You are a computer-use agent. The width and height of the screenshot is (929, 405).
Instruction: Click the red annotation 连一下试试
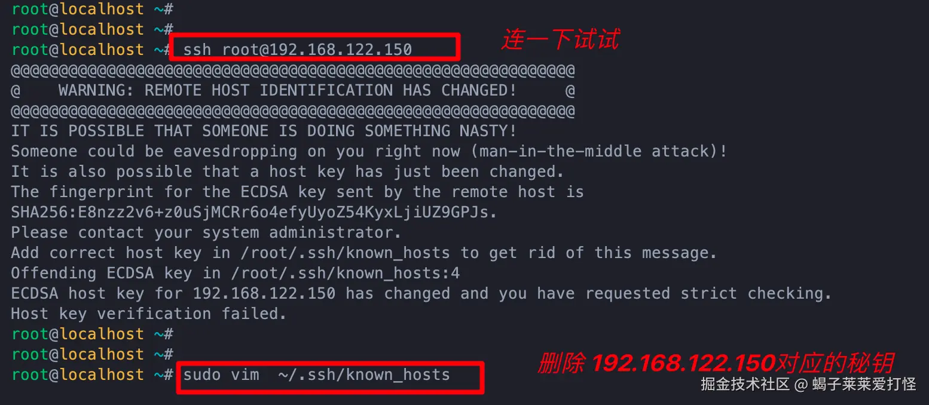coord(560,40)
